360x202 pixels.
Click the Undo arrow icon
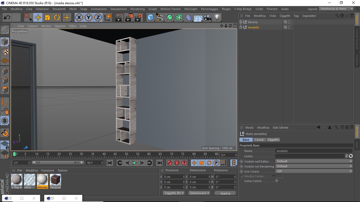(7, 18)
